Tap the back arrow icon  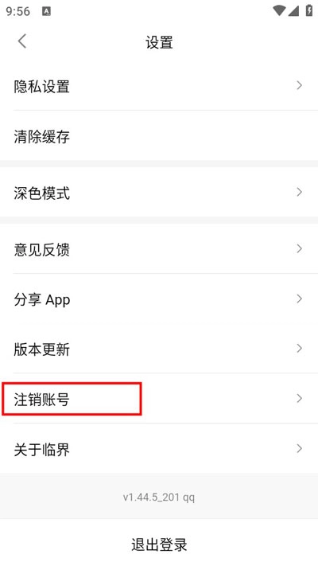tap(22, 41)
